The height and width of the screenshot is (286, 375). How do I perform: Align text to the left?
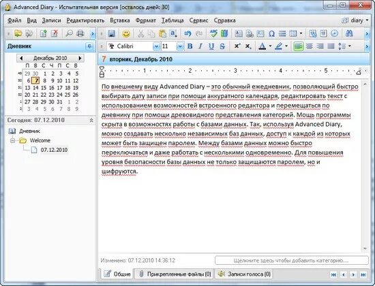[x=298, y=46]
